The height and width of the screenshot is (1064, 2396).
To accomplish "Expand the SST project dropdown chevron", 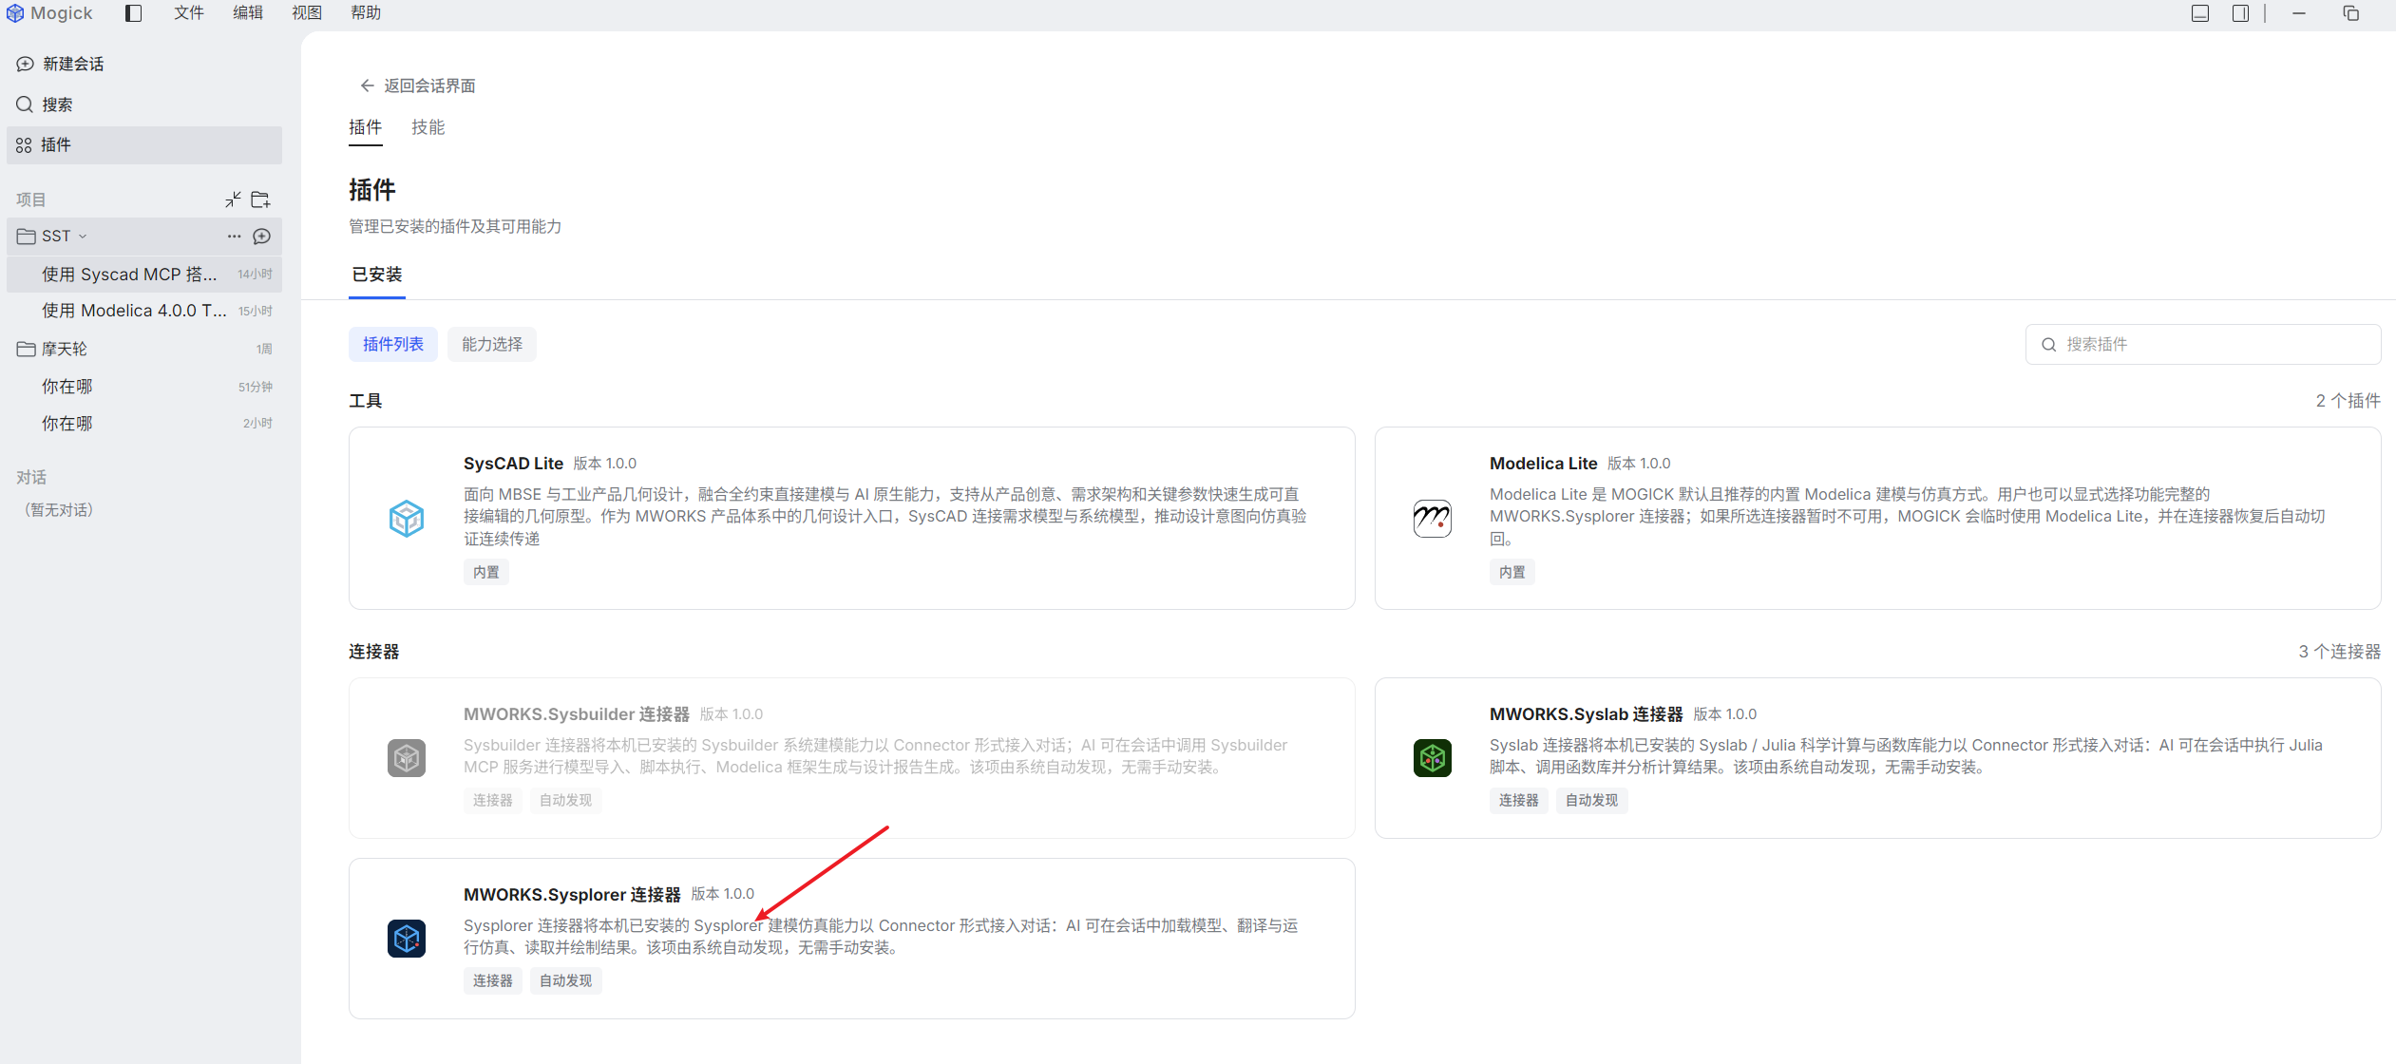I will 83,236.
